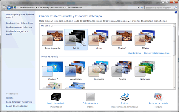Image resolution: width=179 pixels, height=112 pixels.
Task: Apply the Mexico 1 theme
Action: point(122,39)
